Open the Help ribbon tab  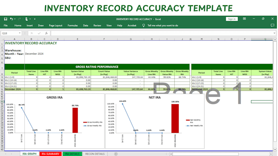click(119, 25)
